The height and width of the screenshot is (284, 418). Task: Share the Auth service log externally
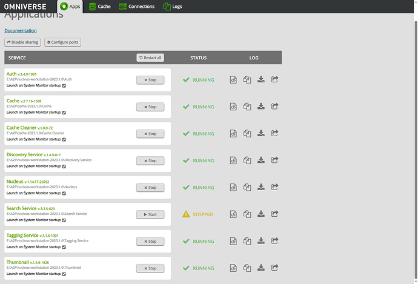tap(274, 79)
